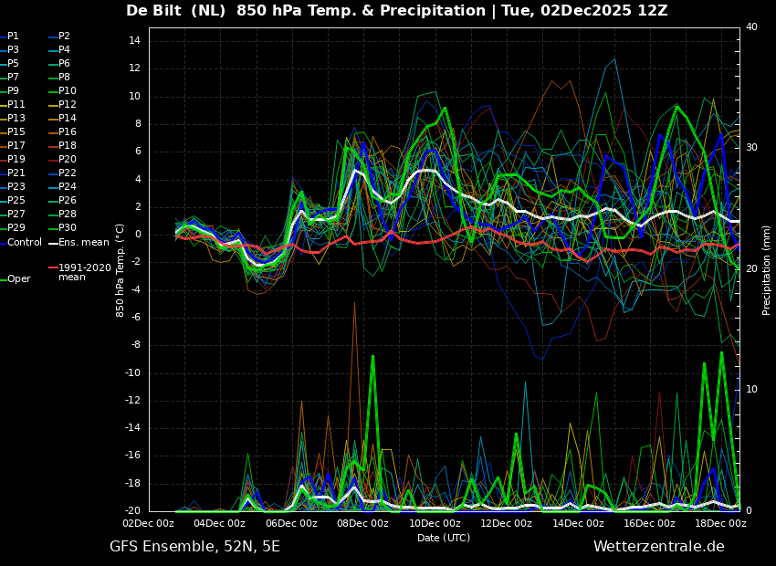Select the run date 'Tue, 02Dec2025 12Z'
776x566 pixels.
[x=584, y=10]
